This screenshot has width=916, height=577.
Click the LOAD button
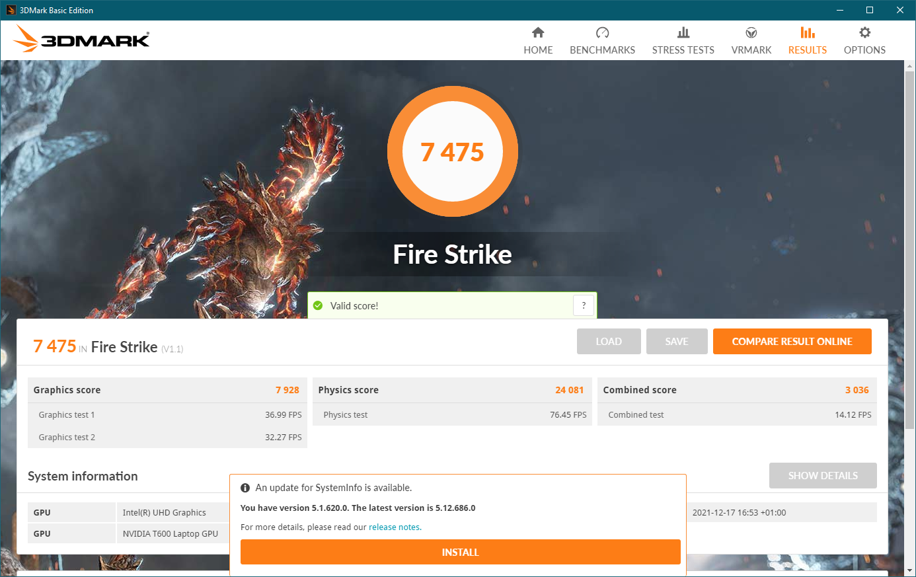tap(609, 342)
